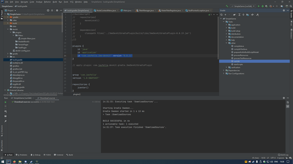Screen dimensions: 293x164
Task: Open the Event Log
Action: pos(283,155)
